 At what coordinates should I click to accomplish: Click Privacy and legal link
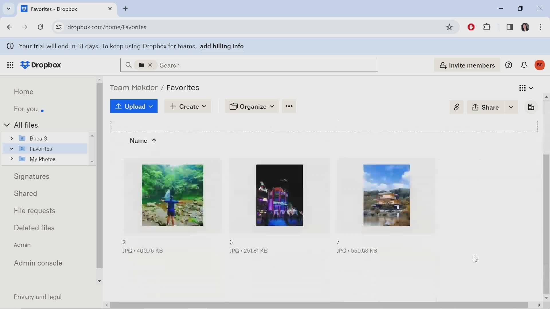[38, 297]
